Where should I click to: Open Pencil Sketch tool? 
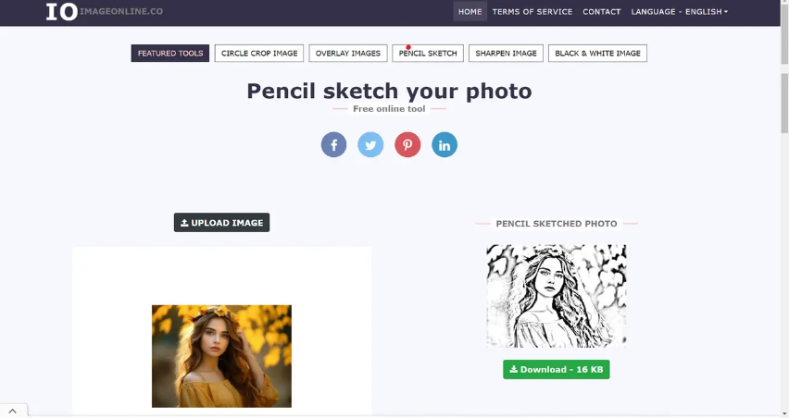tap(428, 54)
